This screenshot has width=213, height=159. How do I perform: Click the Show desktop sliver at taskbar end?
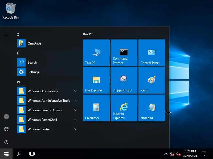(212, 154)
